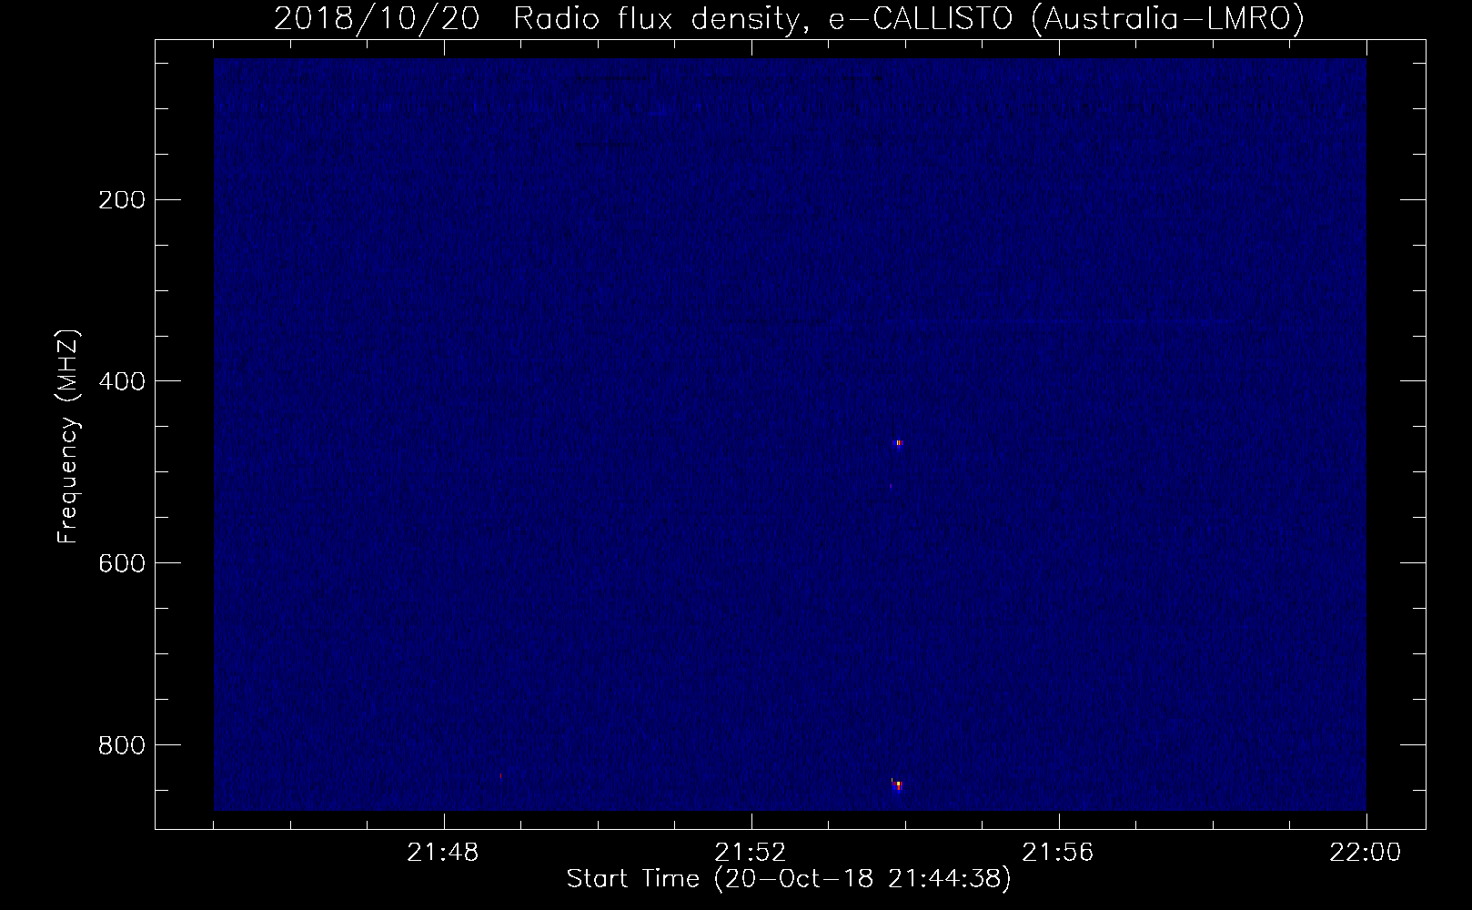Click the 'Start Time (20-Oct-18 21:44:38)' axis label

789,879
